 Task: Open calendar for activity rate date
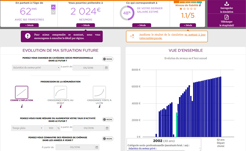coord(107,128)
